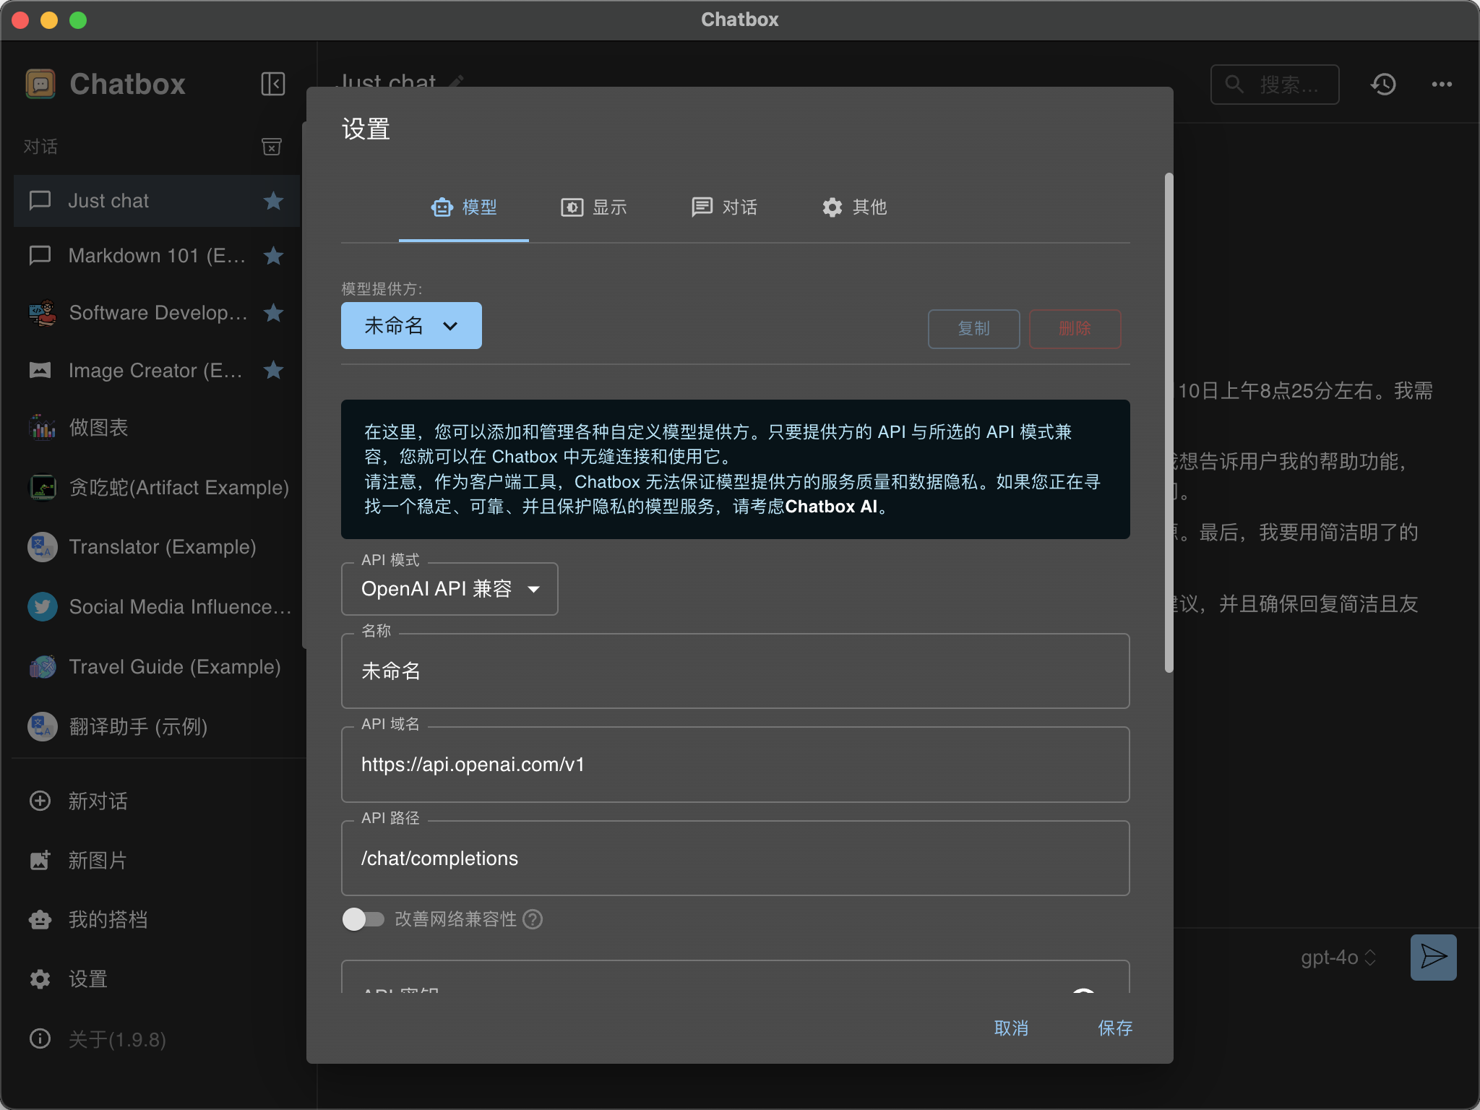Viewport: 1480px width, 1110px height.
Task: Select the Translator example avatar
Action: [x=41, y=547]
